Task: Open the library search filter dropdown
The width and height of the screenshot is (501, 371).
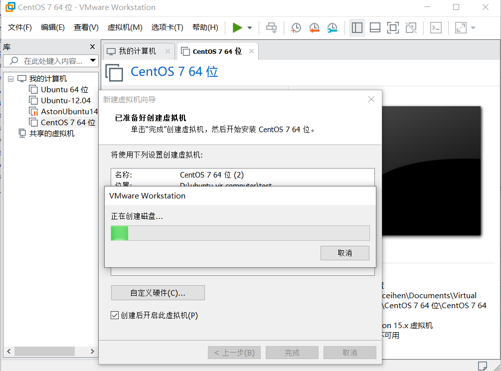Action: 93,60
